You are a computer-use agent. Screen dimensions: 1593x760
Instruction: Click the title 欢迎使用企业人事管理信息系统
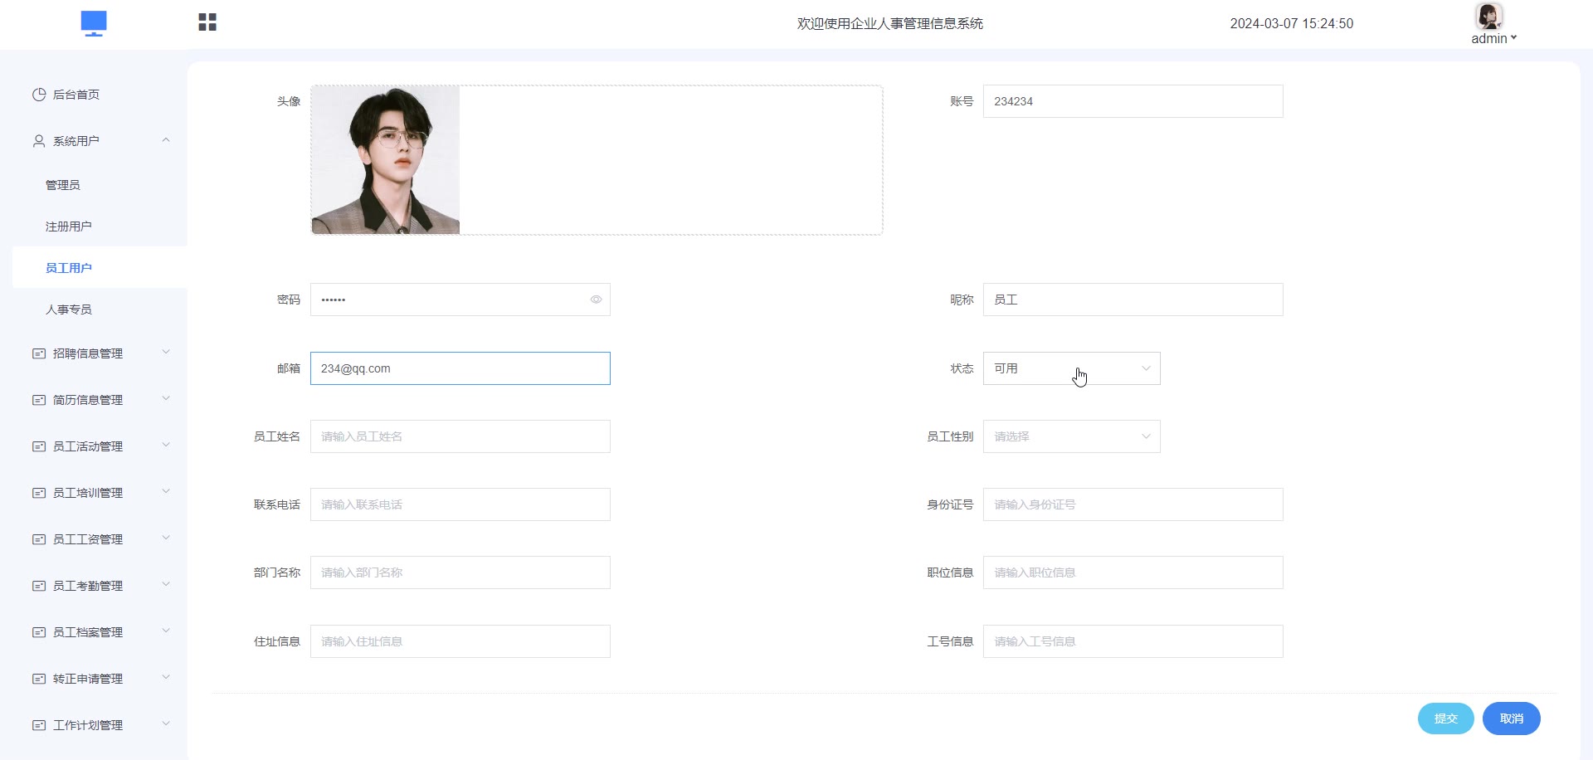click(890, 24)
